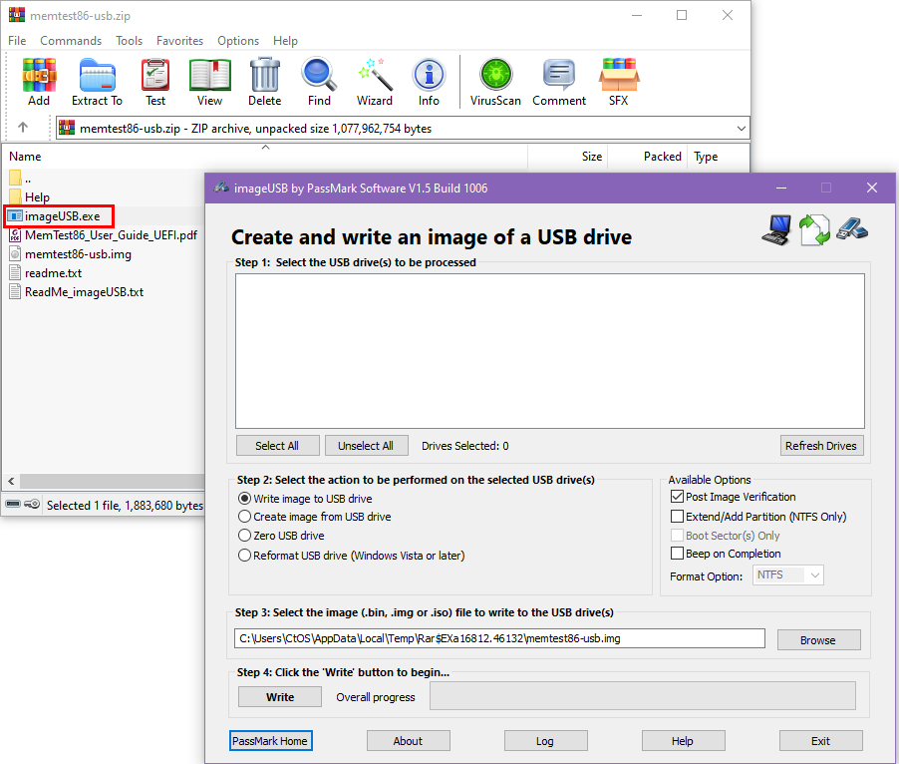
Task: Click the green arrows refresh page icon
Action: 814,230
